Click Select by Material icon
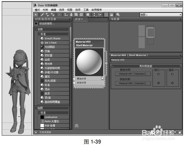 pos(118,15)
